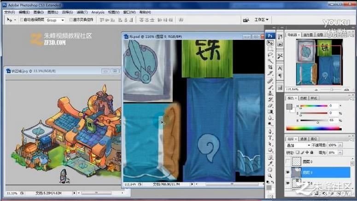The width and height of the screenshot is (357, 201).
Task: Select the Gradient tool
Action: coord(270,112)
